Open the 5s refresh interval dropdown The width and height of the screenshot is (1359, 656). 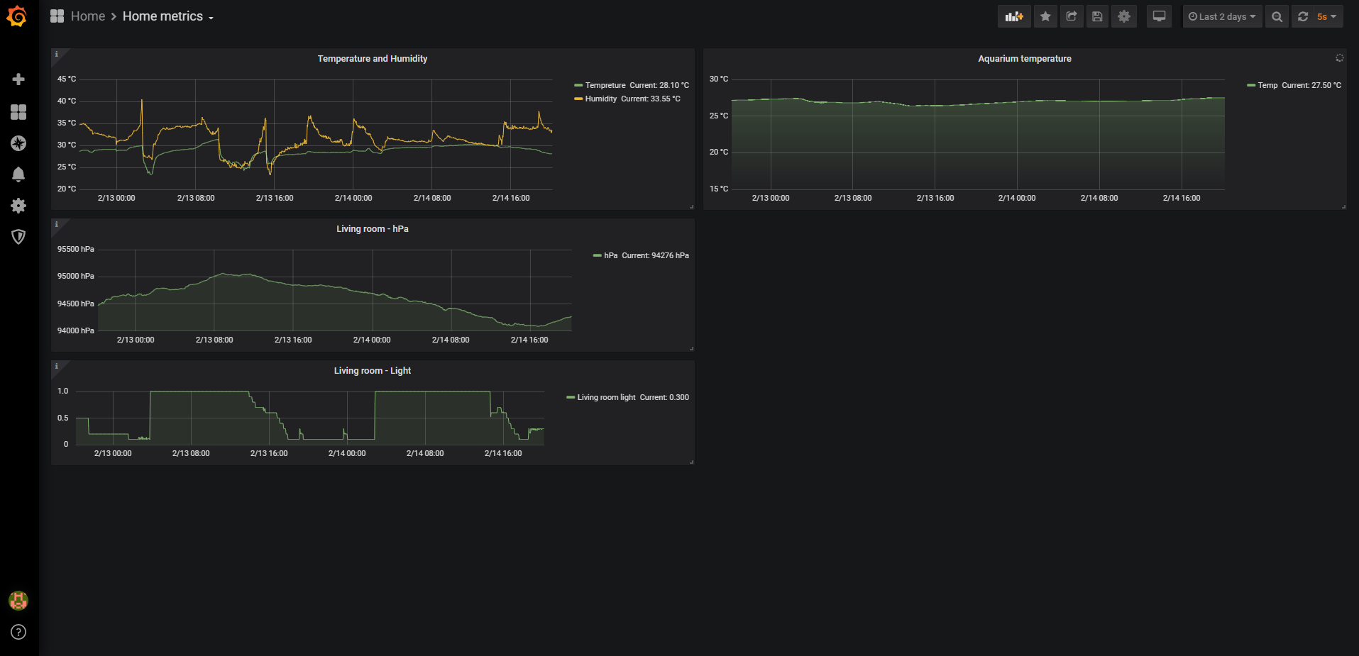pos(1327,16)
